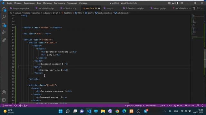
Task: Expand the xampp breadcrumb
Action: (x=18, y=13)
